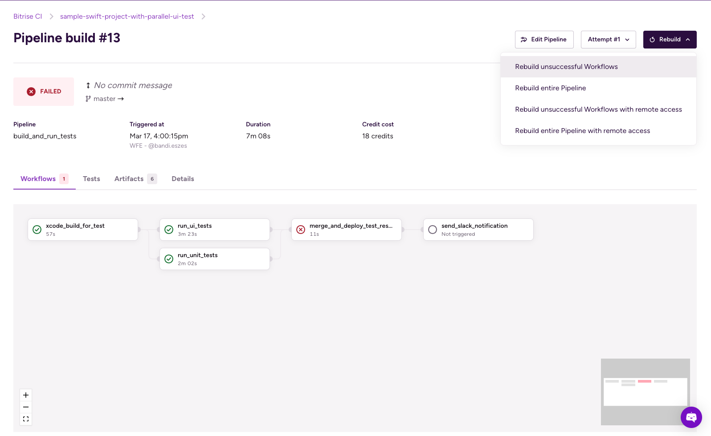The height and width of the screenshot is (436, 711).
Task: Switch to the Tests tab
Action: [91, 179]
